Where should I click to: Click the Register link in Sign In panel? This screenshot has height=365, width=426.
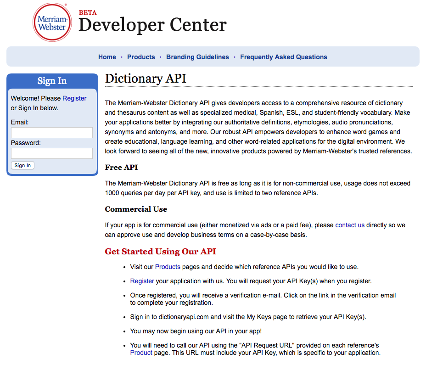point(74,98)
